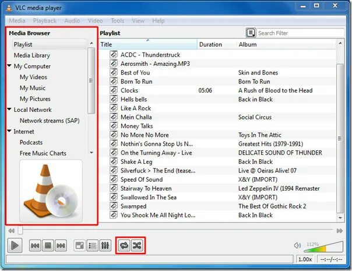Collapse the Local Network tree node
Screen dimensions: 352x271
9,109
